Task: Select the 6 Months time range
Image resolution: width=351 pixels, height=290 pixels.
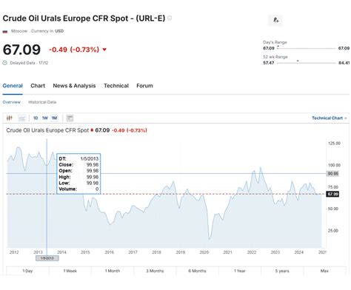Action: click(x=198, y=271)
